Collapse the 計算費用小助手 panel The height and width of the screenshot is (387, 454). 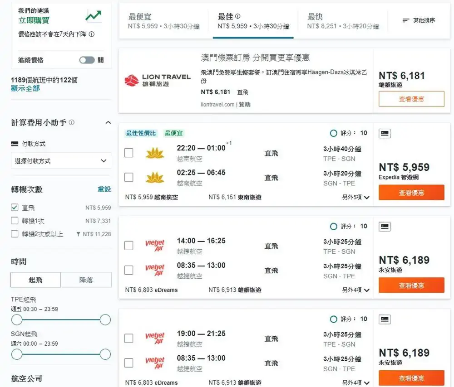(108, 122)
